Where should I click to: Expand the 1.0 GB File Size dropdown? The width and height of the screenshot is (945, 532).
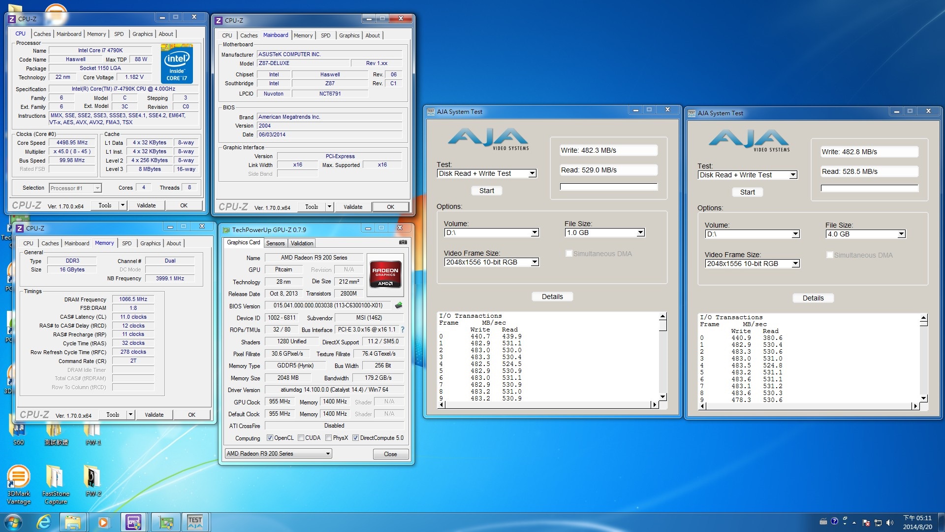(640, 233)
